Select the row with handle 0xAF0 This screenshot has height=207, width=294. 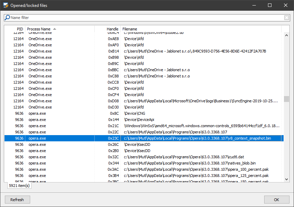click(144, 45)
